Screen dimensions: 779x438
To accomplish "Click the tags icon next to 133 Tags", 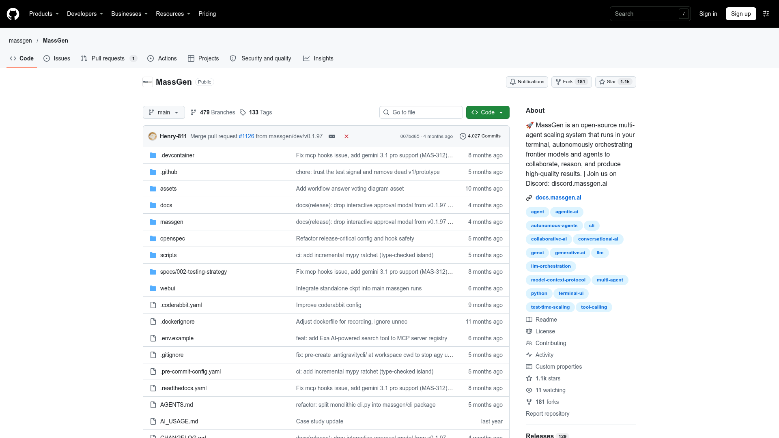I will (243, 112).
